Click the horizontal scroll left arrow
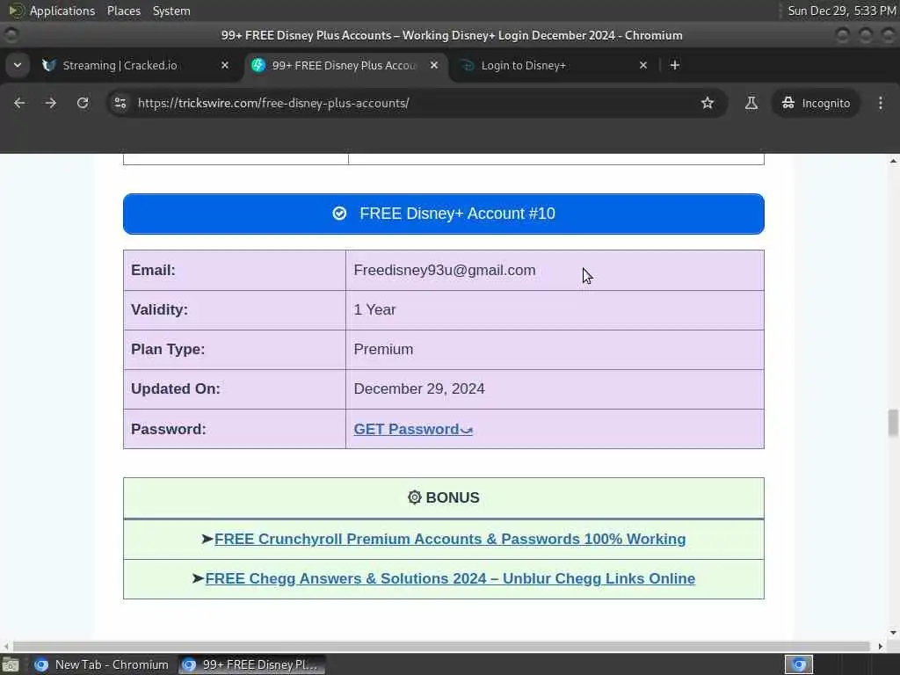Viewport: 900px width, 675px height. point(6,646)
